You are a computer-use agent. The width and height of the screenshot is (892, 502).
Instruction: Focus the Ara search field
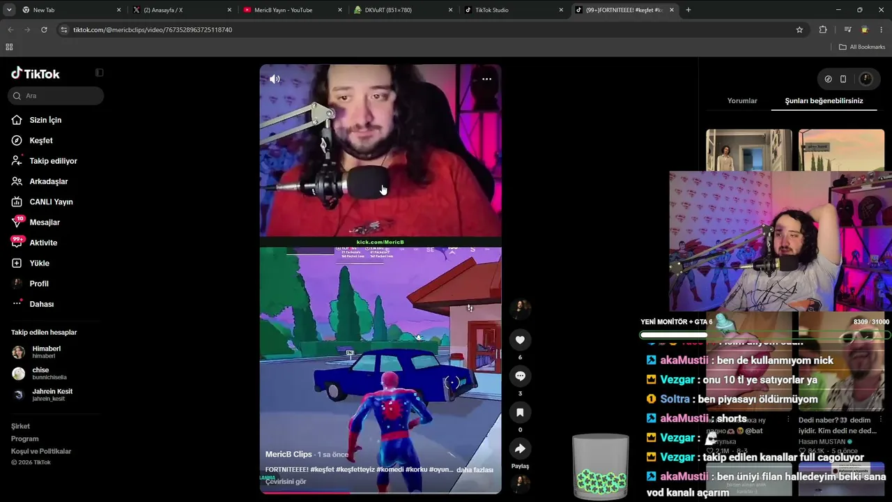pyautogui.click(x=57, y=96)
